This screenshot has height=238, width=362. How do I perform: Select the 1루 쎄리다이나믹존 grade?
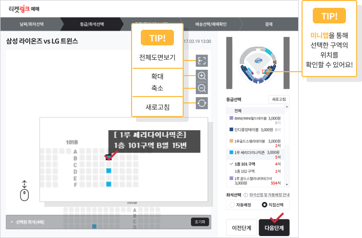click(x=256, y=154)
